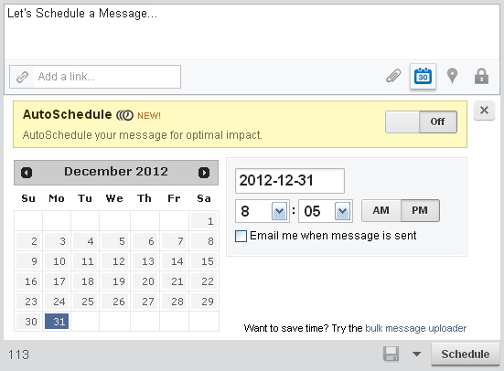Image resolution: width=504 pixels, height=371 pixels.
Task: Click the Schedule button
Action: click(465, 354)
